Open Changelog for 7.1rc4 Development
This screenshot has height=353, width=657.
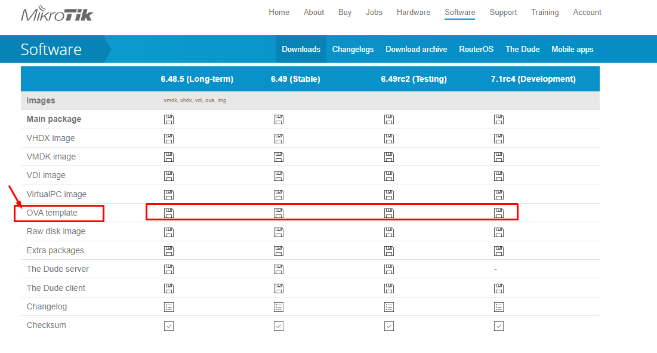499,307
